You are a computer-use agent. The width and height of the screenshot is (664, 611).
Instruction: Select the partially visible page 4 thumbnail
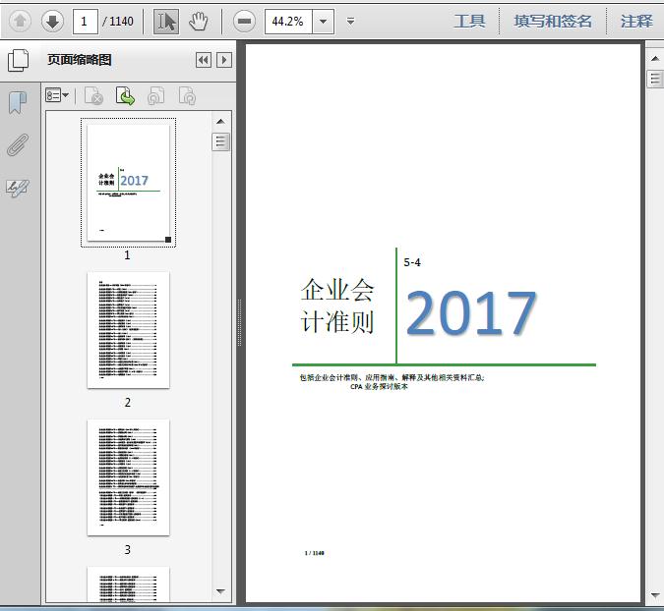pyautogui.click(x=128, y=583)
